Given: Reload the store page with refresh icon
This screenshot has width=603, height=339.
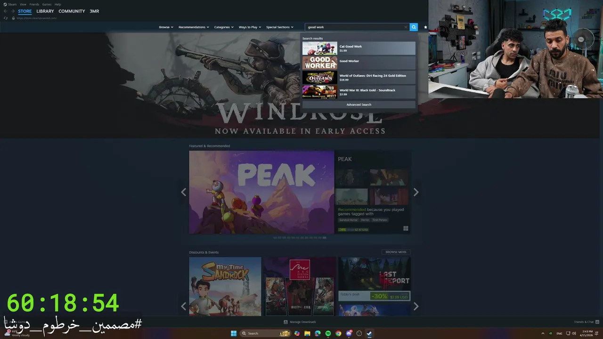Looking at the screenshot, I should (x=6, y=18).
